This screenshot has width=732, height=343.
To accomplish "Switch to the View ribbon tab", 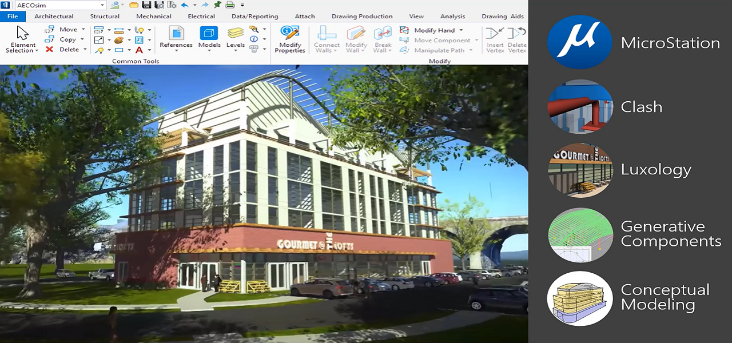I will pos(416,17).
